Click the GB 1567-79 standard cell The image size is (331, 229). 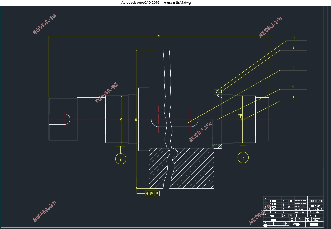[x=300, y=206]
